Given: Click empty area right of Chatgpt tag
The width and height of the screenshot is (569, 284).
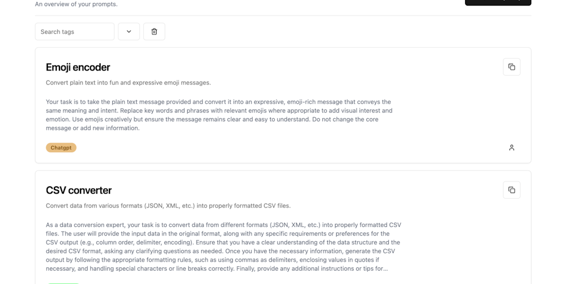Looking at the screenshot, I should [278, 148].
